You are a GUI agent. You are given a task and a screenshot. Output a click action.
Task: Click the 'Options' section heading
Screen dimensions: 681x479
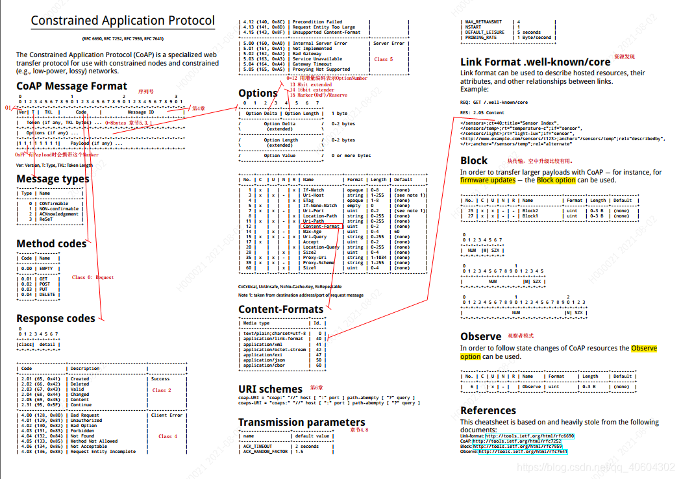pos(258,93)
